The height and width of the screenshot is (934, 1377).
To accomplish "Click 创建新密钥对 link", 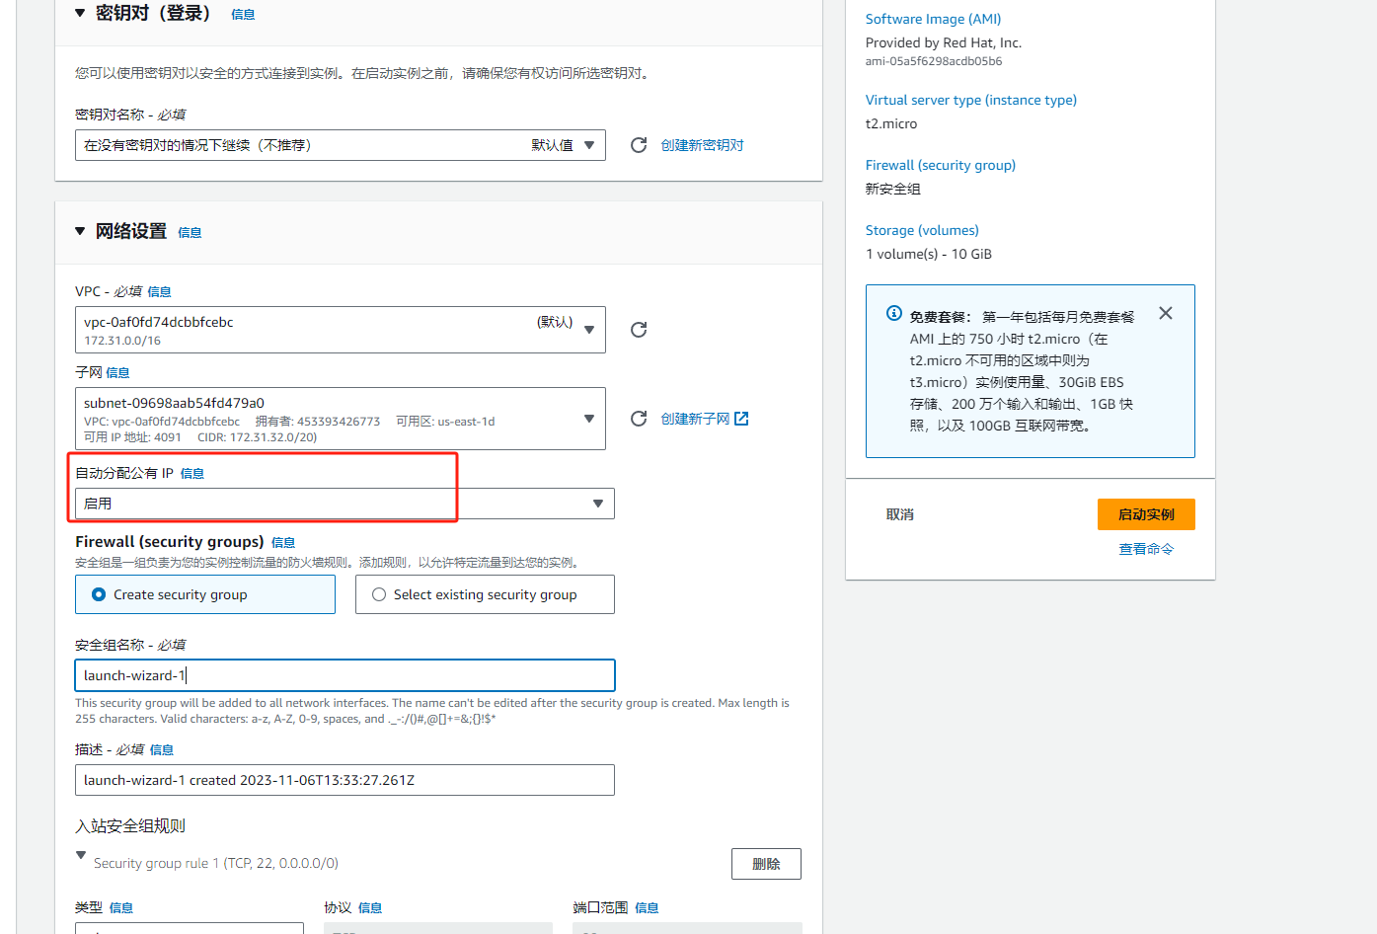I will click(x=702, y=145).
